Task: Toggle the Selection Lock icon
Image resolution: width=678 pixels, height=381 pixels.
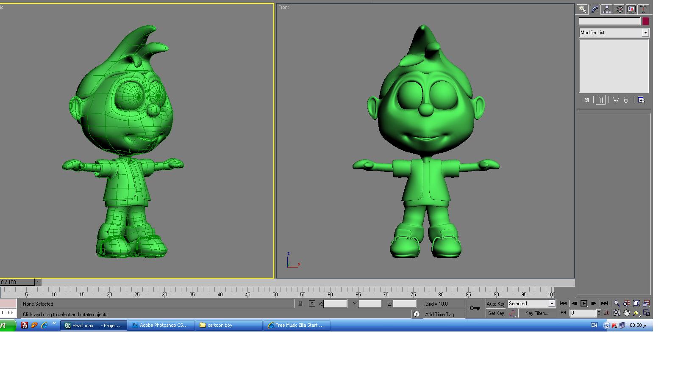Action: (300, 304)
